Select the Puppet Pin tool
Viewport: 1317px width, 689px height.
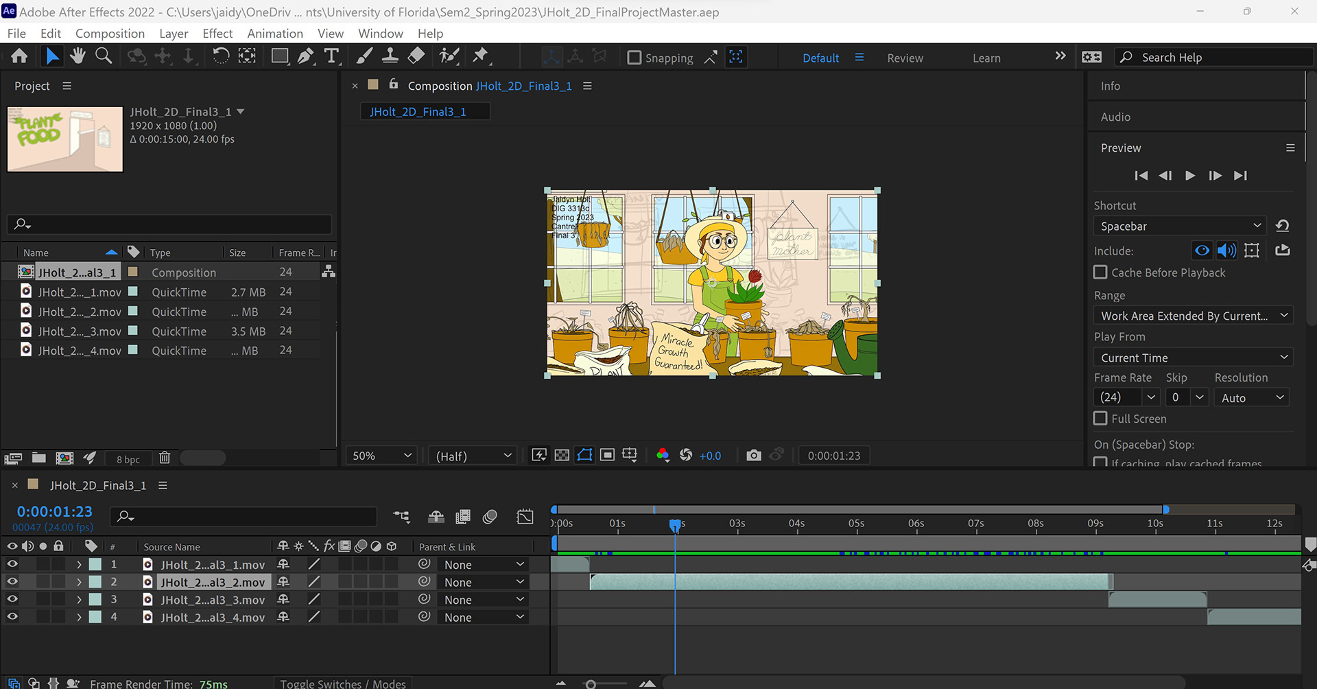click(x=481, y=56)
